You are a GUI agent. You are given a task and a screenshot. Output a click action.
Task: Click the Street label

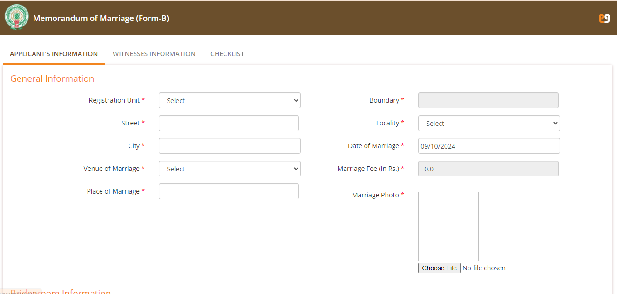pos(133,123)
